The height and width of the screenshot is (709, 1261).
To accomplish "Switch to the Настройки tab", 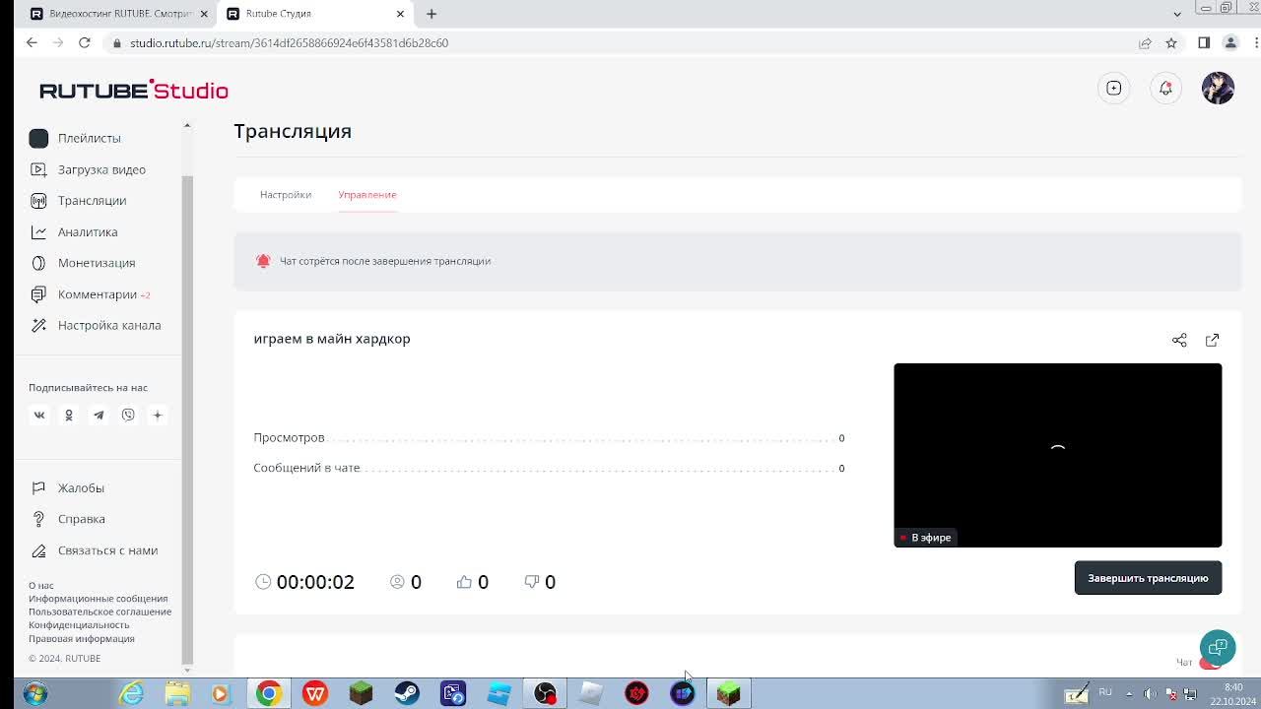I will point(286,195).
